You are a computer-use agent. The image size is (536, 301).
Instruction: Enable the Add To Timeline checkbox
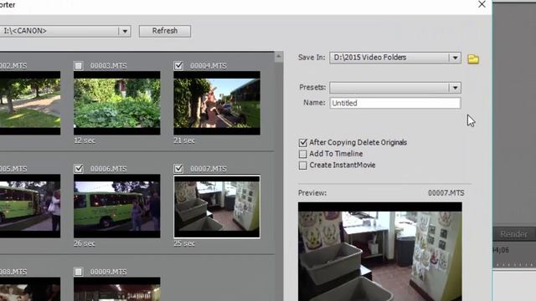(x=303, y=154)
